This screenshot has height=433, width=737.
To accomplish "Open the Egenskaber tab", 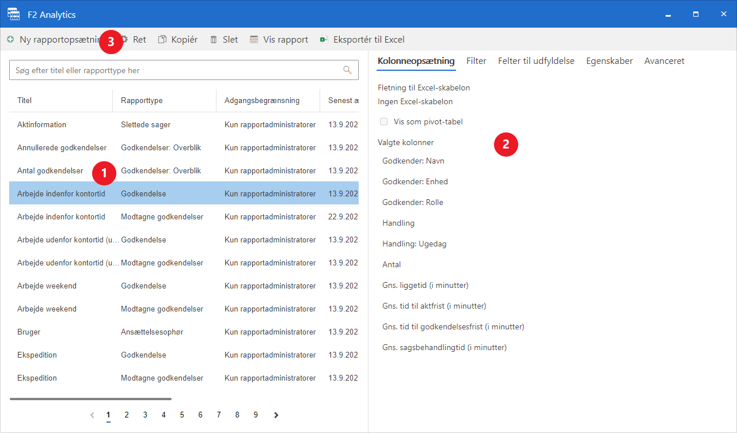I will (609, 61).
